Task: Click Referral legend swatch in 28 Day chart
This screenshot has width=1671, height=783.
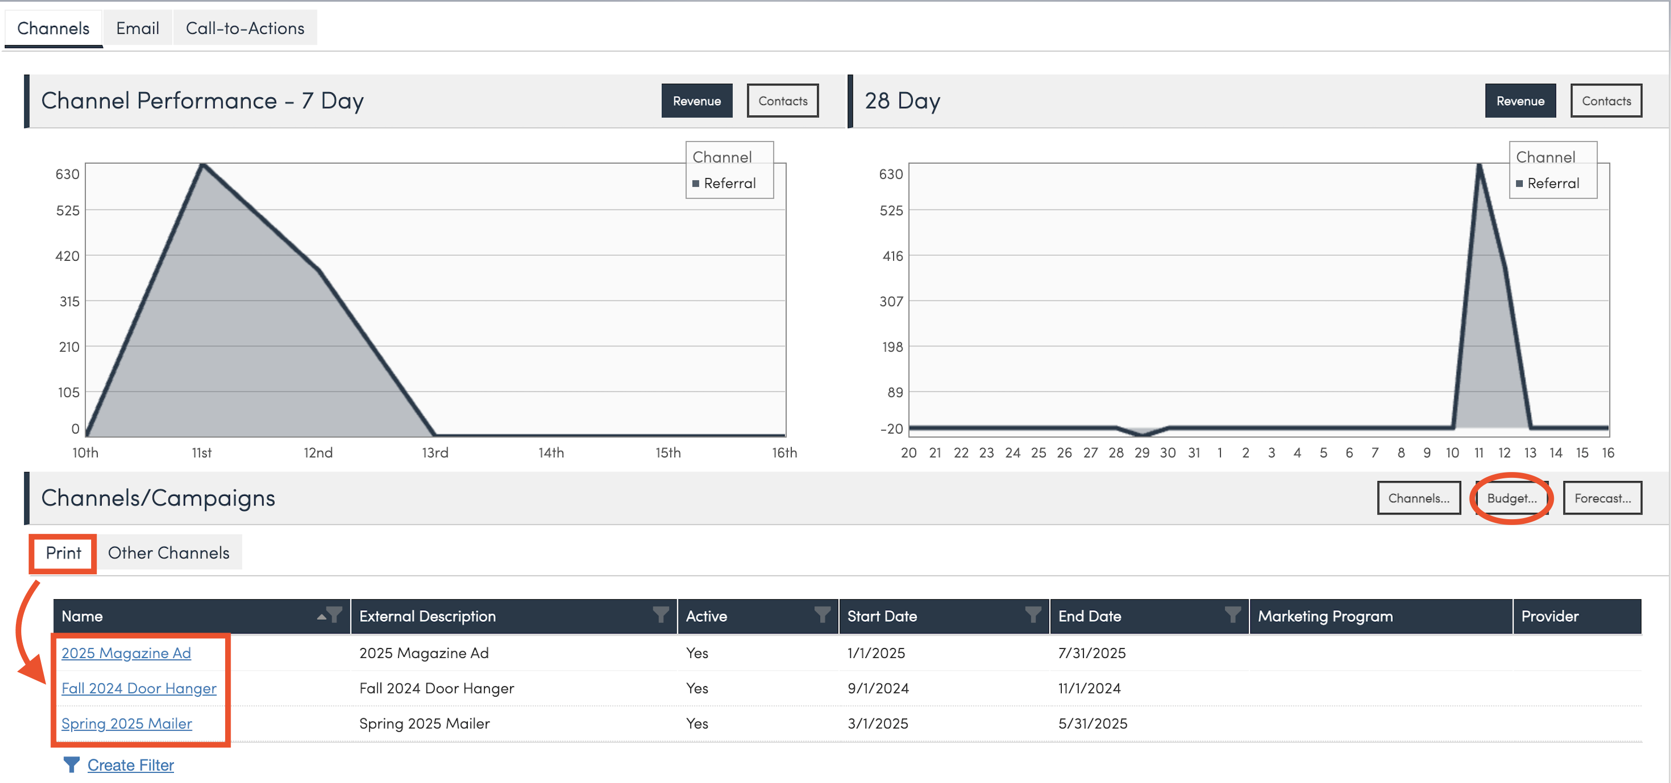Action: [1519, 184]
